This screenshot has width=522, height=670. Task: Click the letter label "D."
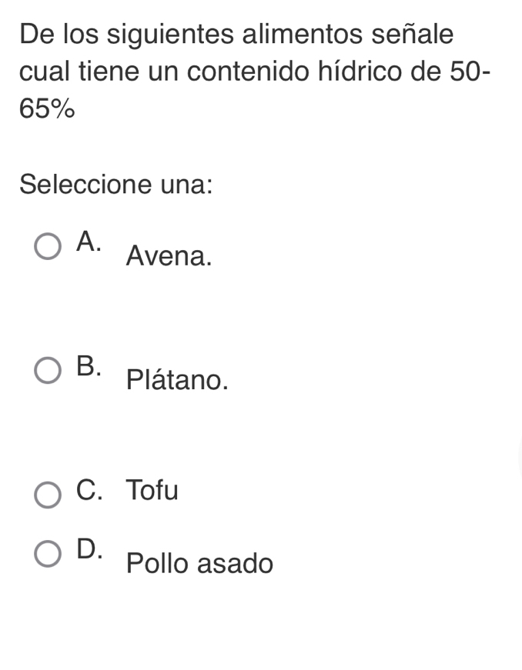point(89,549)
